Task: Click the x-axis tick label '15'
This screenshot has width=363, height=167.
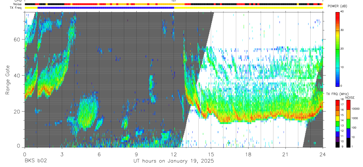Action: (211, 154)
